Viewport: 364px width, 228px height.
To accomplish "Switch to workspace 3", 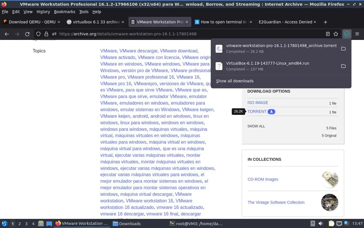I will (x=26, y=224).
